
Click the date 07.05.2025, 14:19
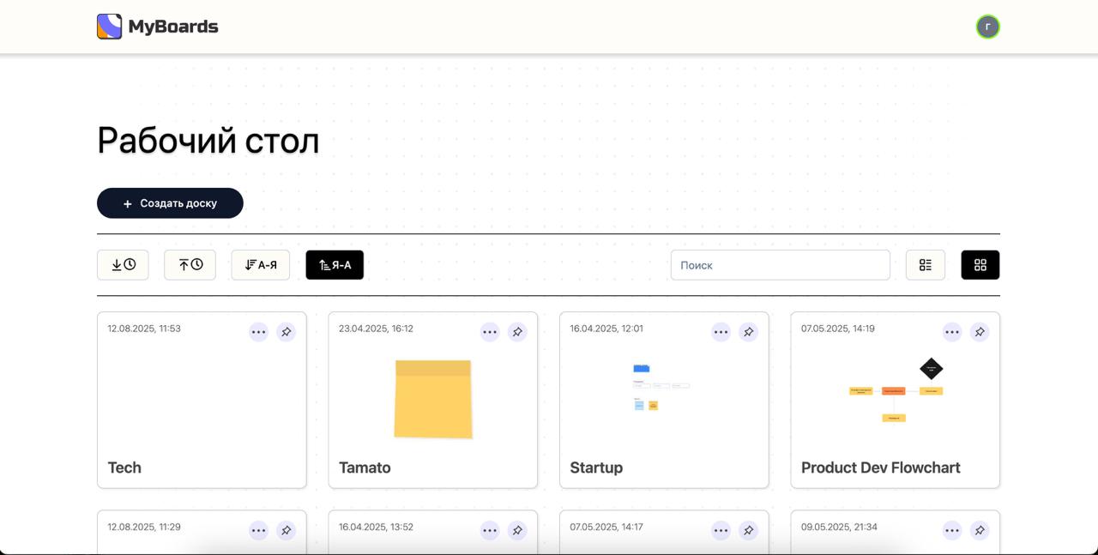click(838, 329)
